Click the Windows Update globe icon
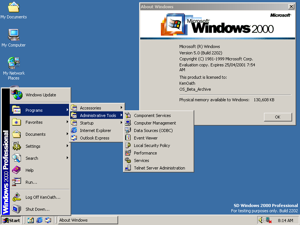Screen dimensions: 300x225 pyautogui.click(x=16, y=95)
